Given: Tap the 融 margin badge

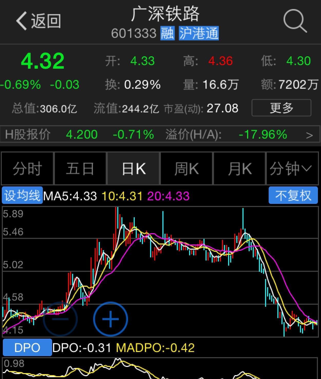Looking at the screenshot, I should 168,33.
